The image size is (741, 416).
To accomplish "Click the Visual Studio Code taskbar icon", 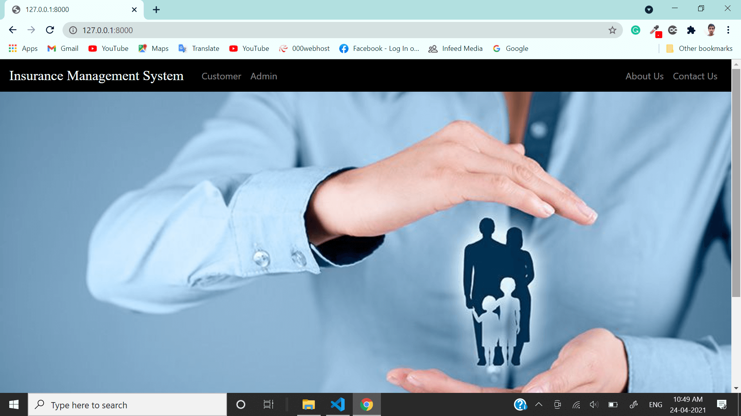I will pos(337,405).
